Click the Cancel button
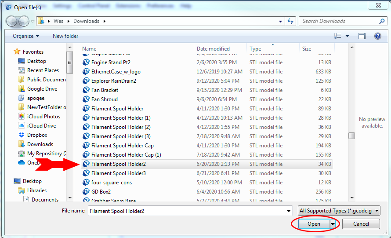Image resolution: width=391 pixels, height=238 pixels. click(x=361, y=224)
